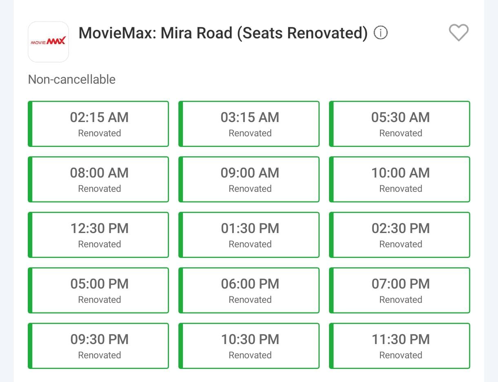Book the 02:30 PM showtime

coord(400,235)
